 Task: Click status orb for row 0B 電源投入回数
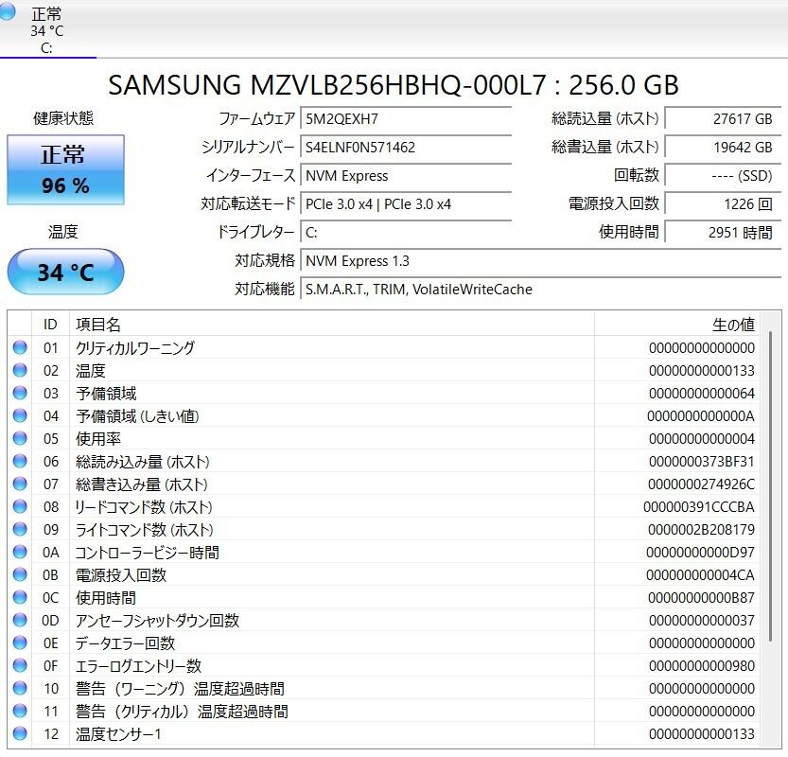point(20,574)
